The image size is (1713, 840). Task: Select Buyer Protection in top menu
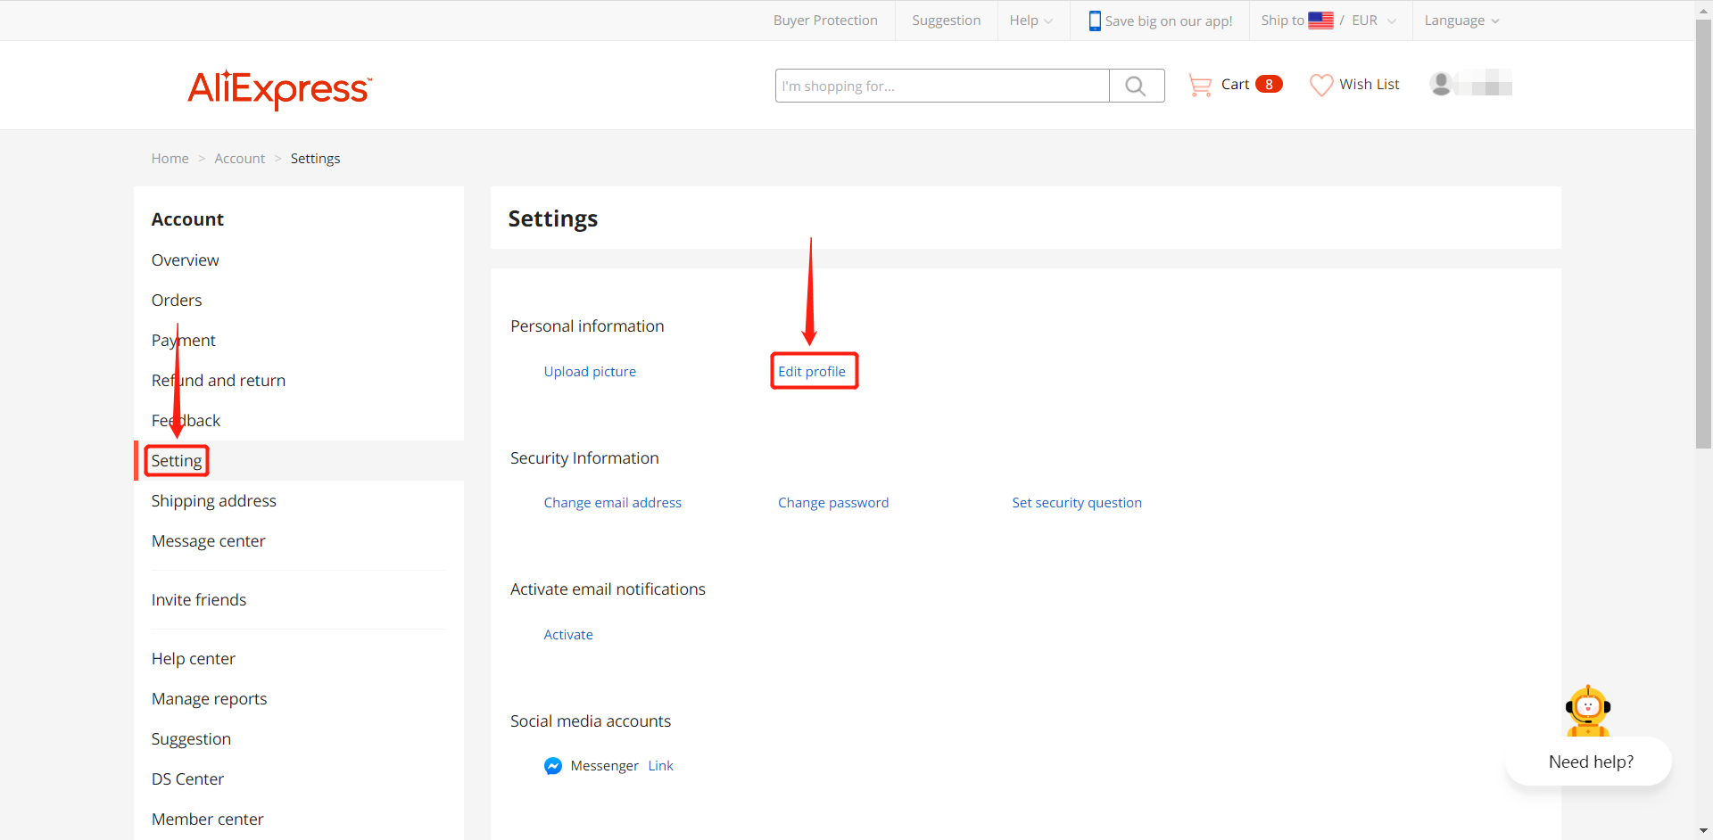pos(825,20)
